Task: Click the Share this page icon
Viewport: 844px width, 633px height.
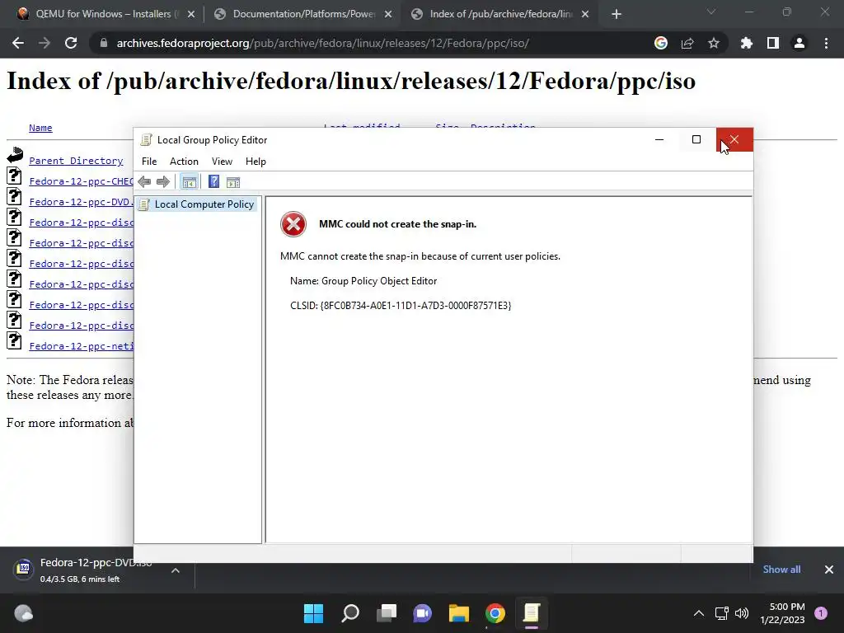Action: click(687, 43)
